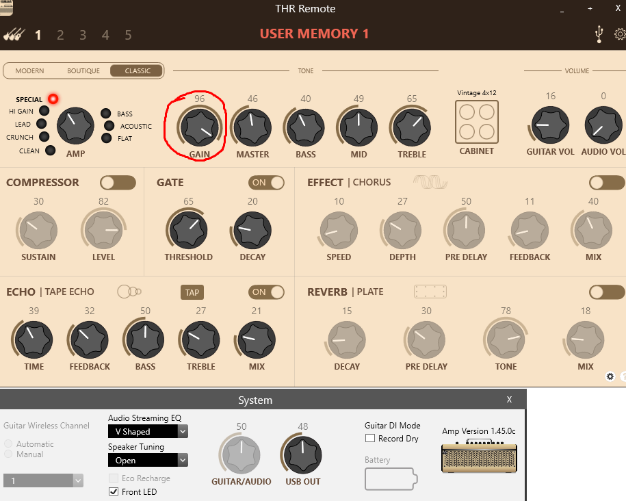The height and width of the screenshot is (501, 626).
Task: Click the tone BASS knob
Action: pos(305,127)
